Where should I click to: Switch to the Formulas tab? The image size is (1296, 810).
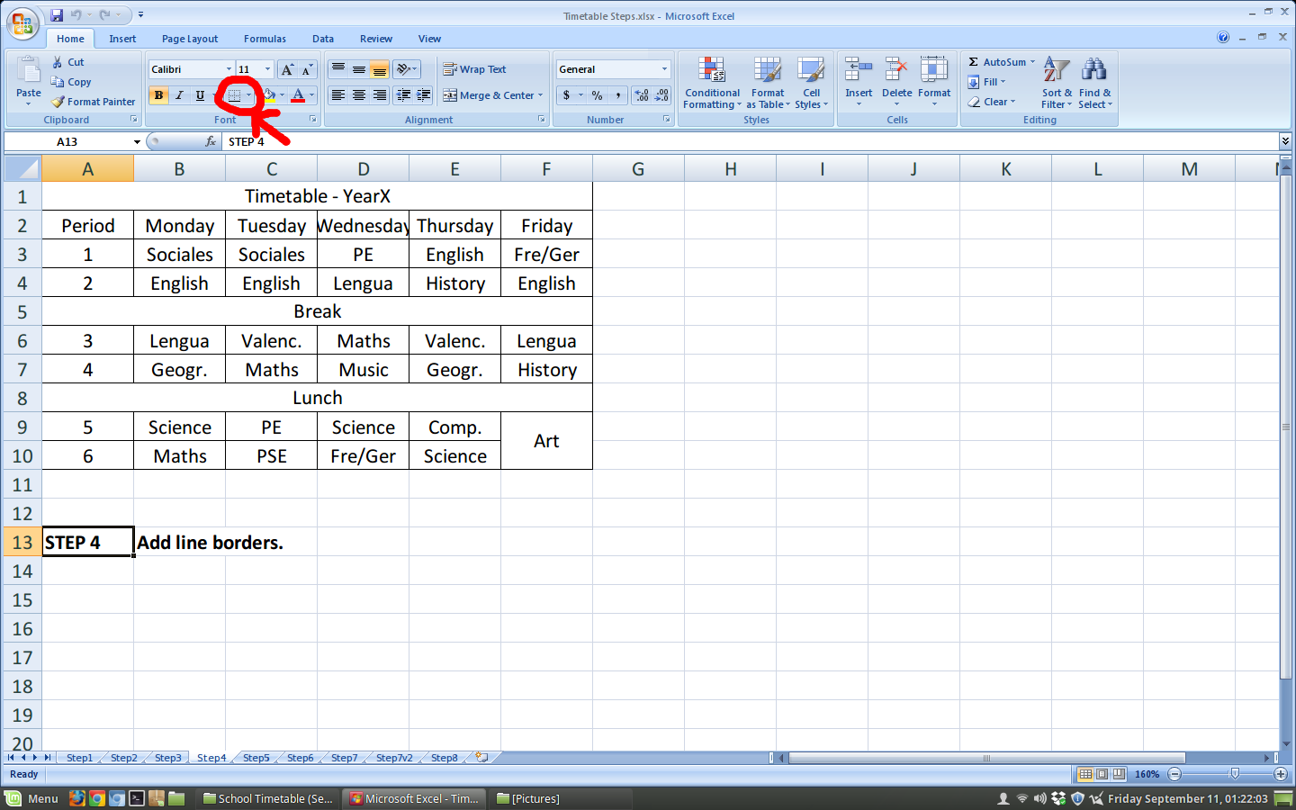(x=265, y=39)
